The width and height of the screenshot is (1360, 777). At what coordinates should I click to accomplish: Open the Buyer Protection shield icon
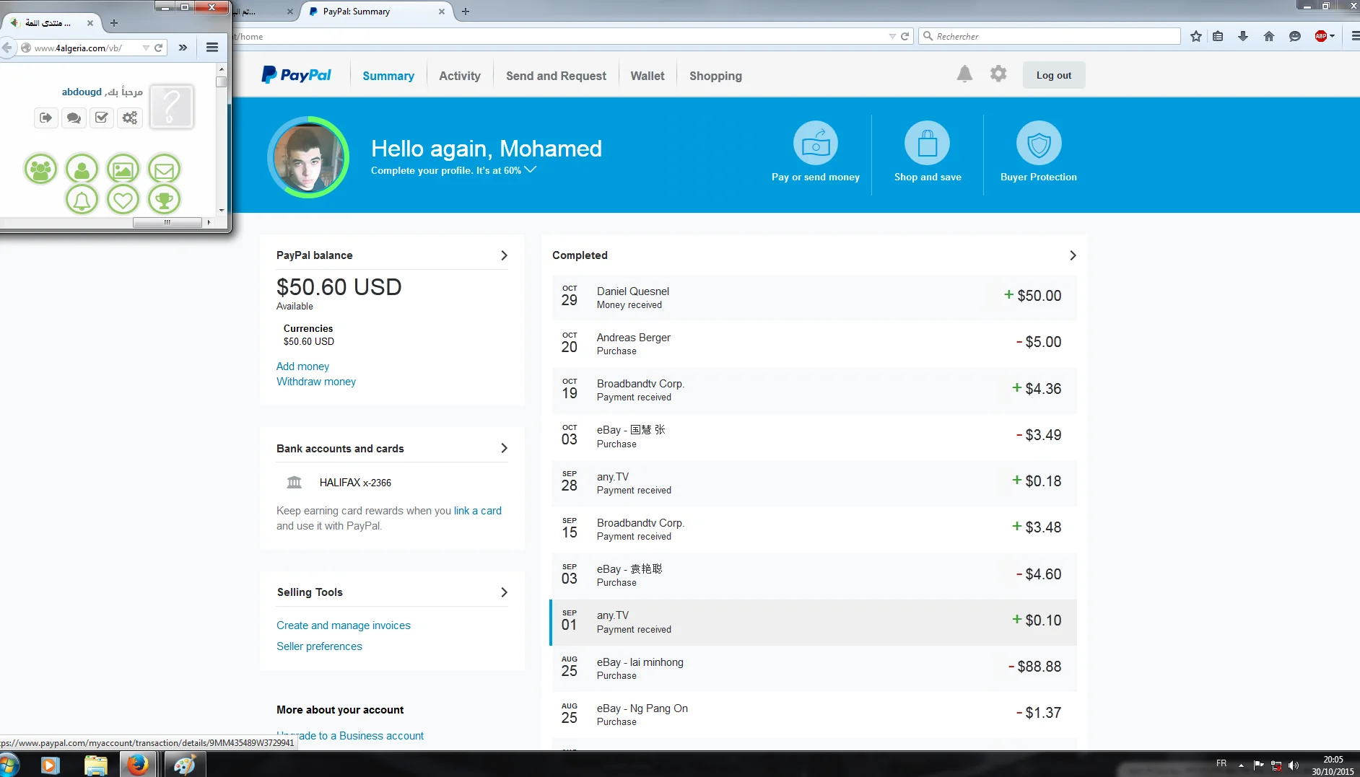click(x=1038, y=144)
